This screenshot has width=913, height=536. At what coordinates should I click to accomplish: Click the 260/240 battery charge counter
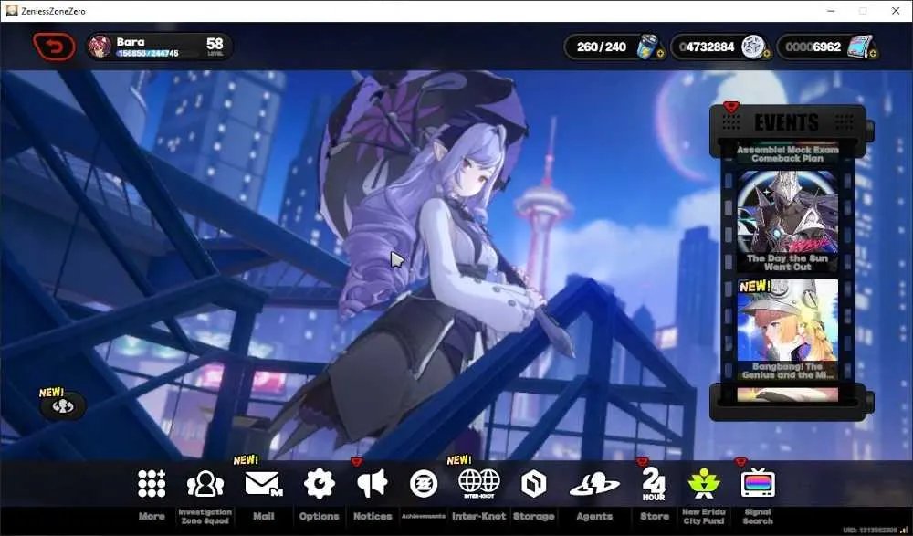(x=602, y=47)
